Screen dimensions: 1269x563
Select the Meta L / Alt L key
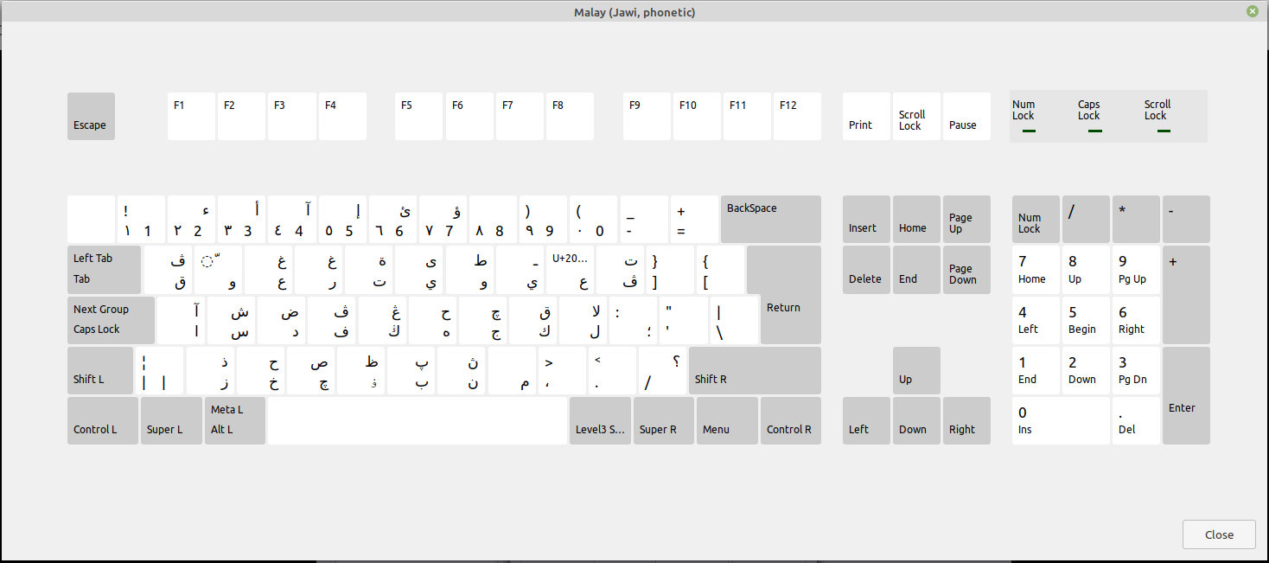point(234,420)
